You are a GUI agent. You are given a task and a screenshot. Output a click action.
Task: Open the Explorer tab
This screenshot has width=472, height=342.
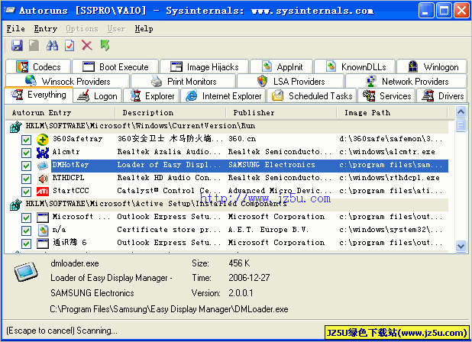(x=152, y=96)
